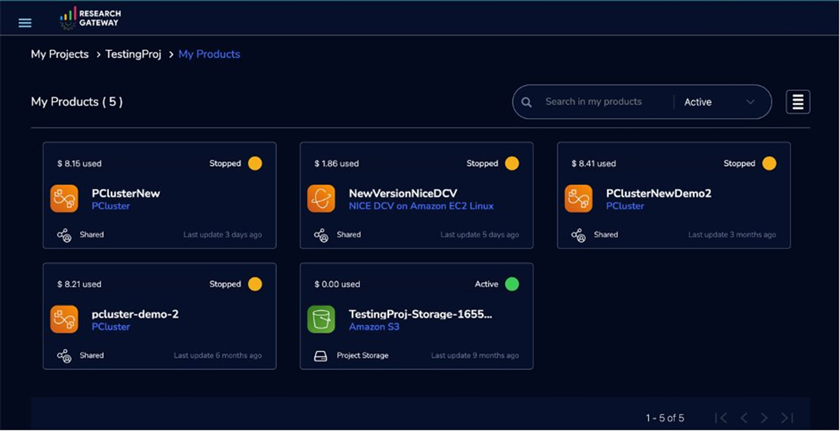Click "Last update 3 days ago" text

223,235
